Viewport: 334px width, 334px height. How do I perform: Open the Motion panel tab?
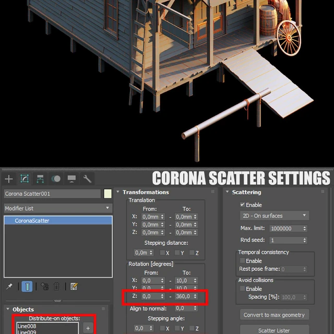[56, 179]
